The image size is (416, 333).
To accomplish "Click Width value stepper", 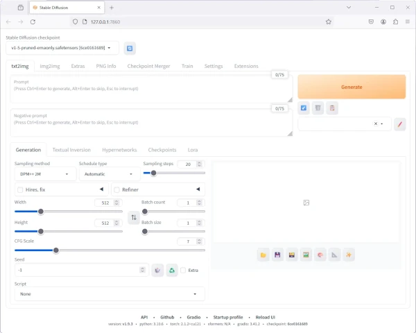I will tap(116, 203).
